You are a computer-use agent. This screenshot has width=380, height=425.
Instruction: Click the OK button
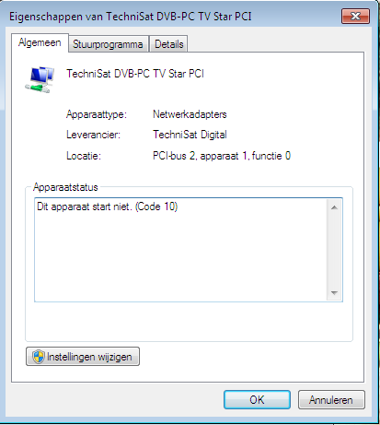[x=257, y=400]
